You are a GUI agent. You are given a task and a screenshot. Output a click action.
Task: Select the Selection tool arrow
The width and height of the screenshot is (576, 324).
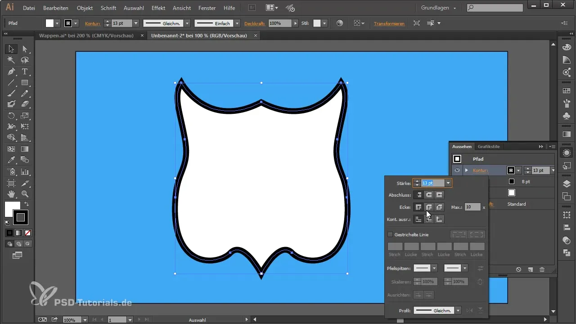pos(12,49)
